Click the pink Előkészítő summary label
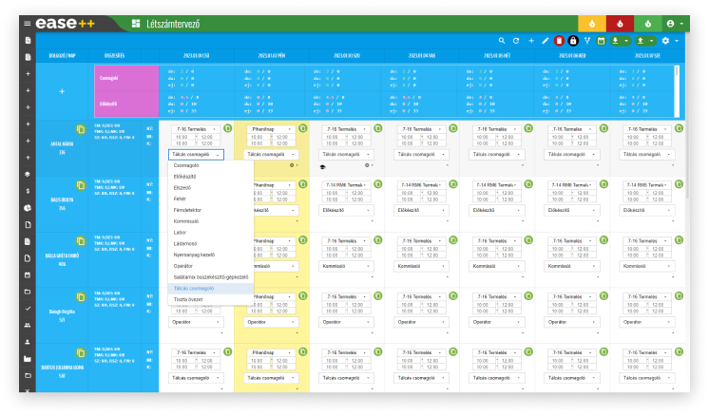 pyautogui.click(x=126, y=104)
